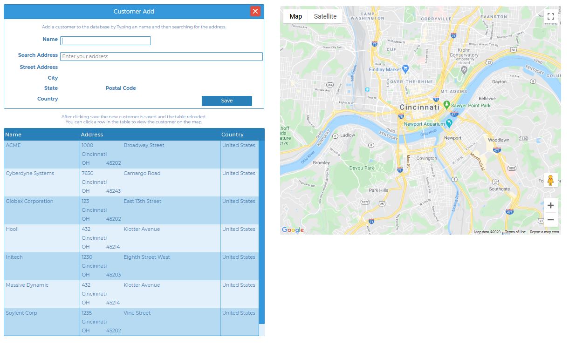Image resolution: width=569 pixels, height=344 pixels.
Task: Focus the Name input field
Action: 106,40
